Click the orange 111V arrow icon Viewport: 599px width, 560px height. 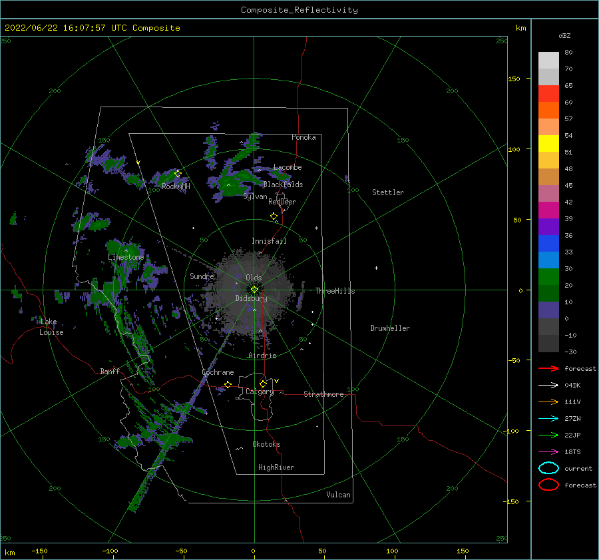(548, 402)
